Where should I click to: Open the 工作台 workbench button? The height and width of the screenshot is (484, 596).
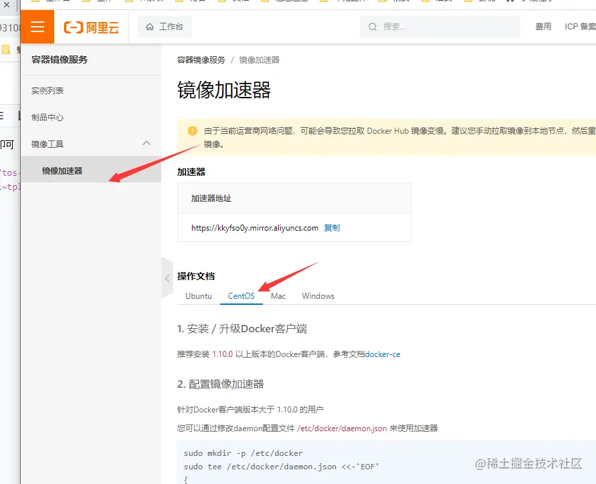point(164,27)
